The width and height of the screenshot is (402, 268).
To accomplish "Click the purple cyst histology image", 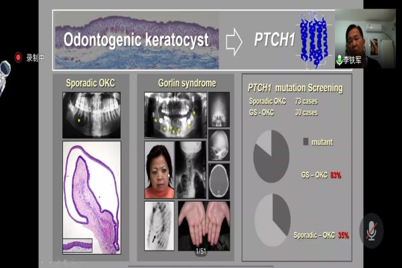I will click(x=92, y=198).
